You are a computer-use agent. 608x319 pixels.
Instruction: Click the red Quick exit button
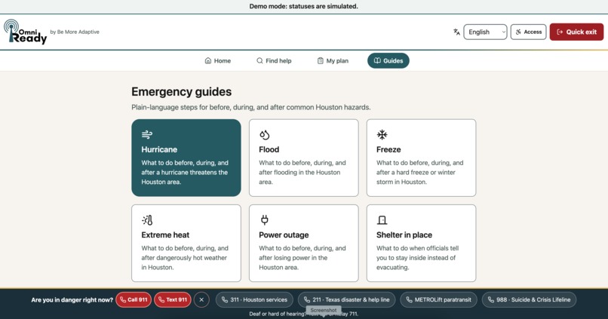tap(576, 32)
